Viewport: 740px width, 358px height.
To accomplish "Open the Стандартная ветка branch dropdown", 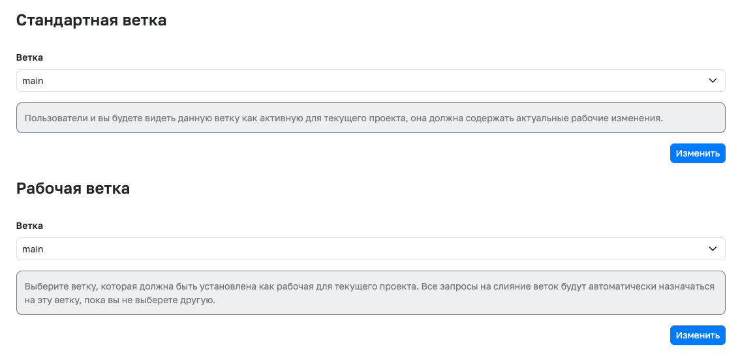I will 371,81.
